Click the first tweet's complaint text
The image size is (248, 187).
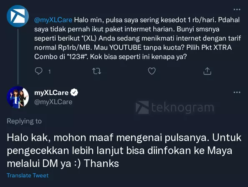coord(138,38)
